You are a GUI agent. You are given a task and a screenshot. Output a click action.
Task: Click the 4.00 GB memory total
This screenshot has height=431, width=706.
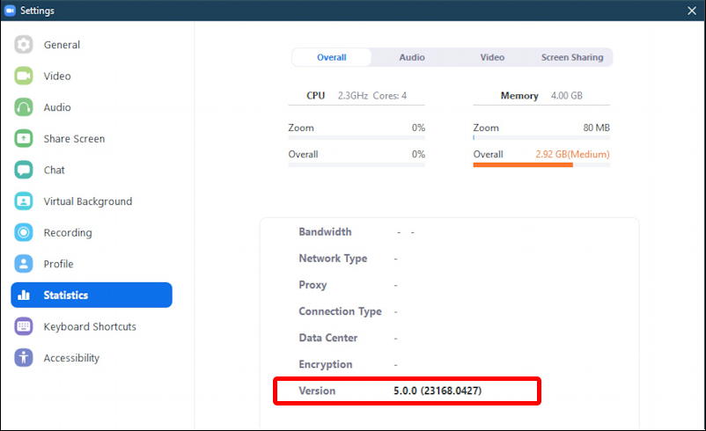(x=566, y=95)
